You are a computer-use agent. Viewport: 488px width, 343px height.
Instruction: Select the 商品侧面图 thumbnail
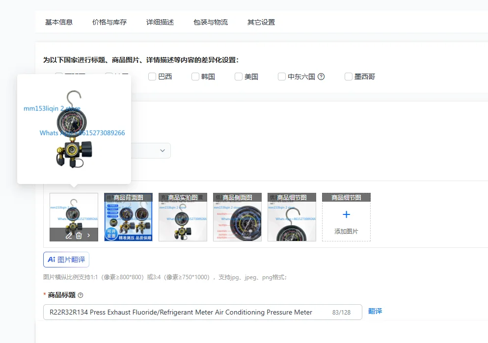pyautogui.click(x=237, y=217)
